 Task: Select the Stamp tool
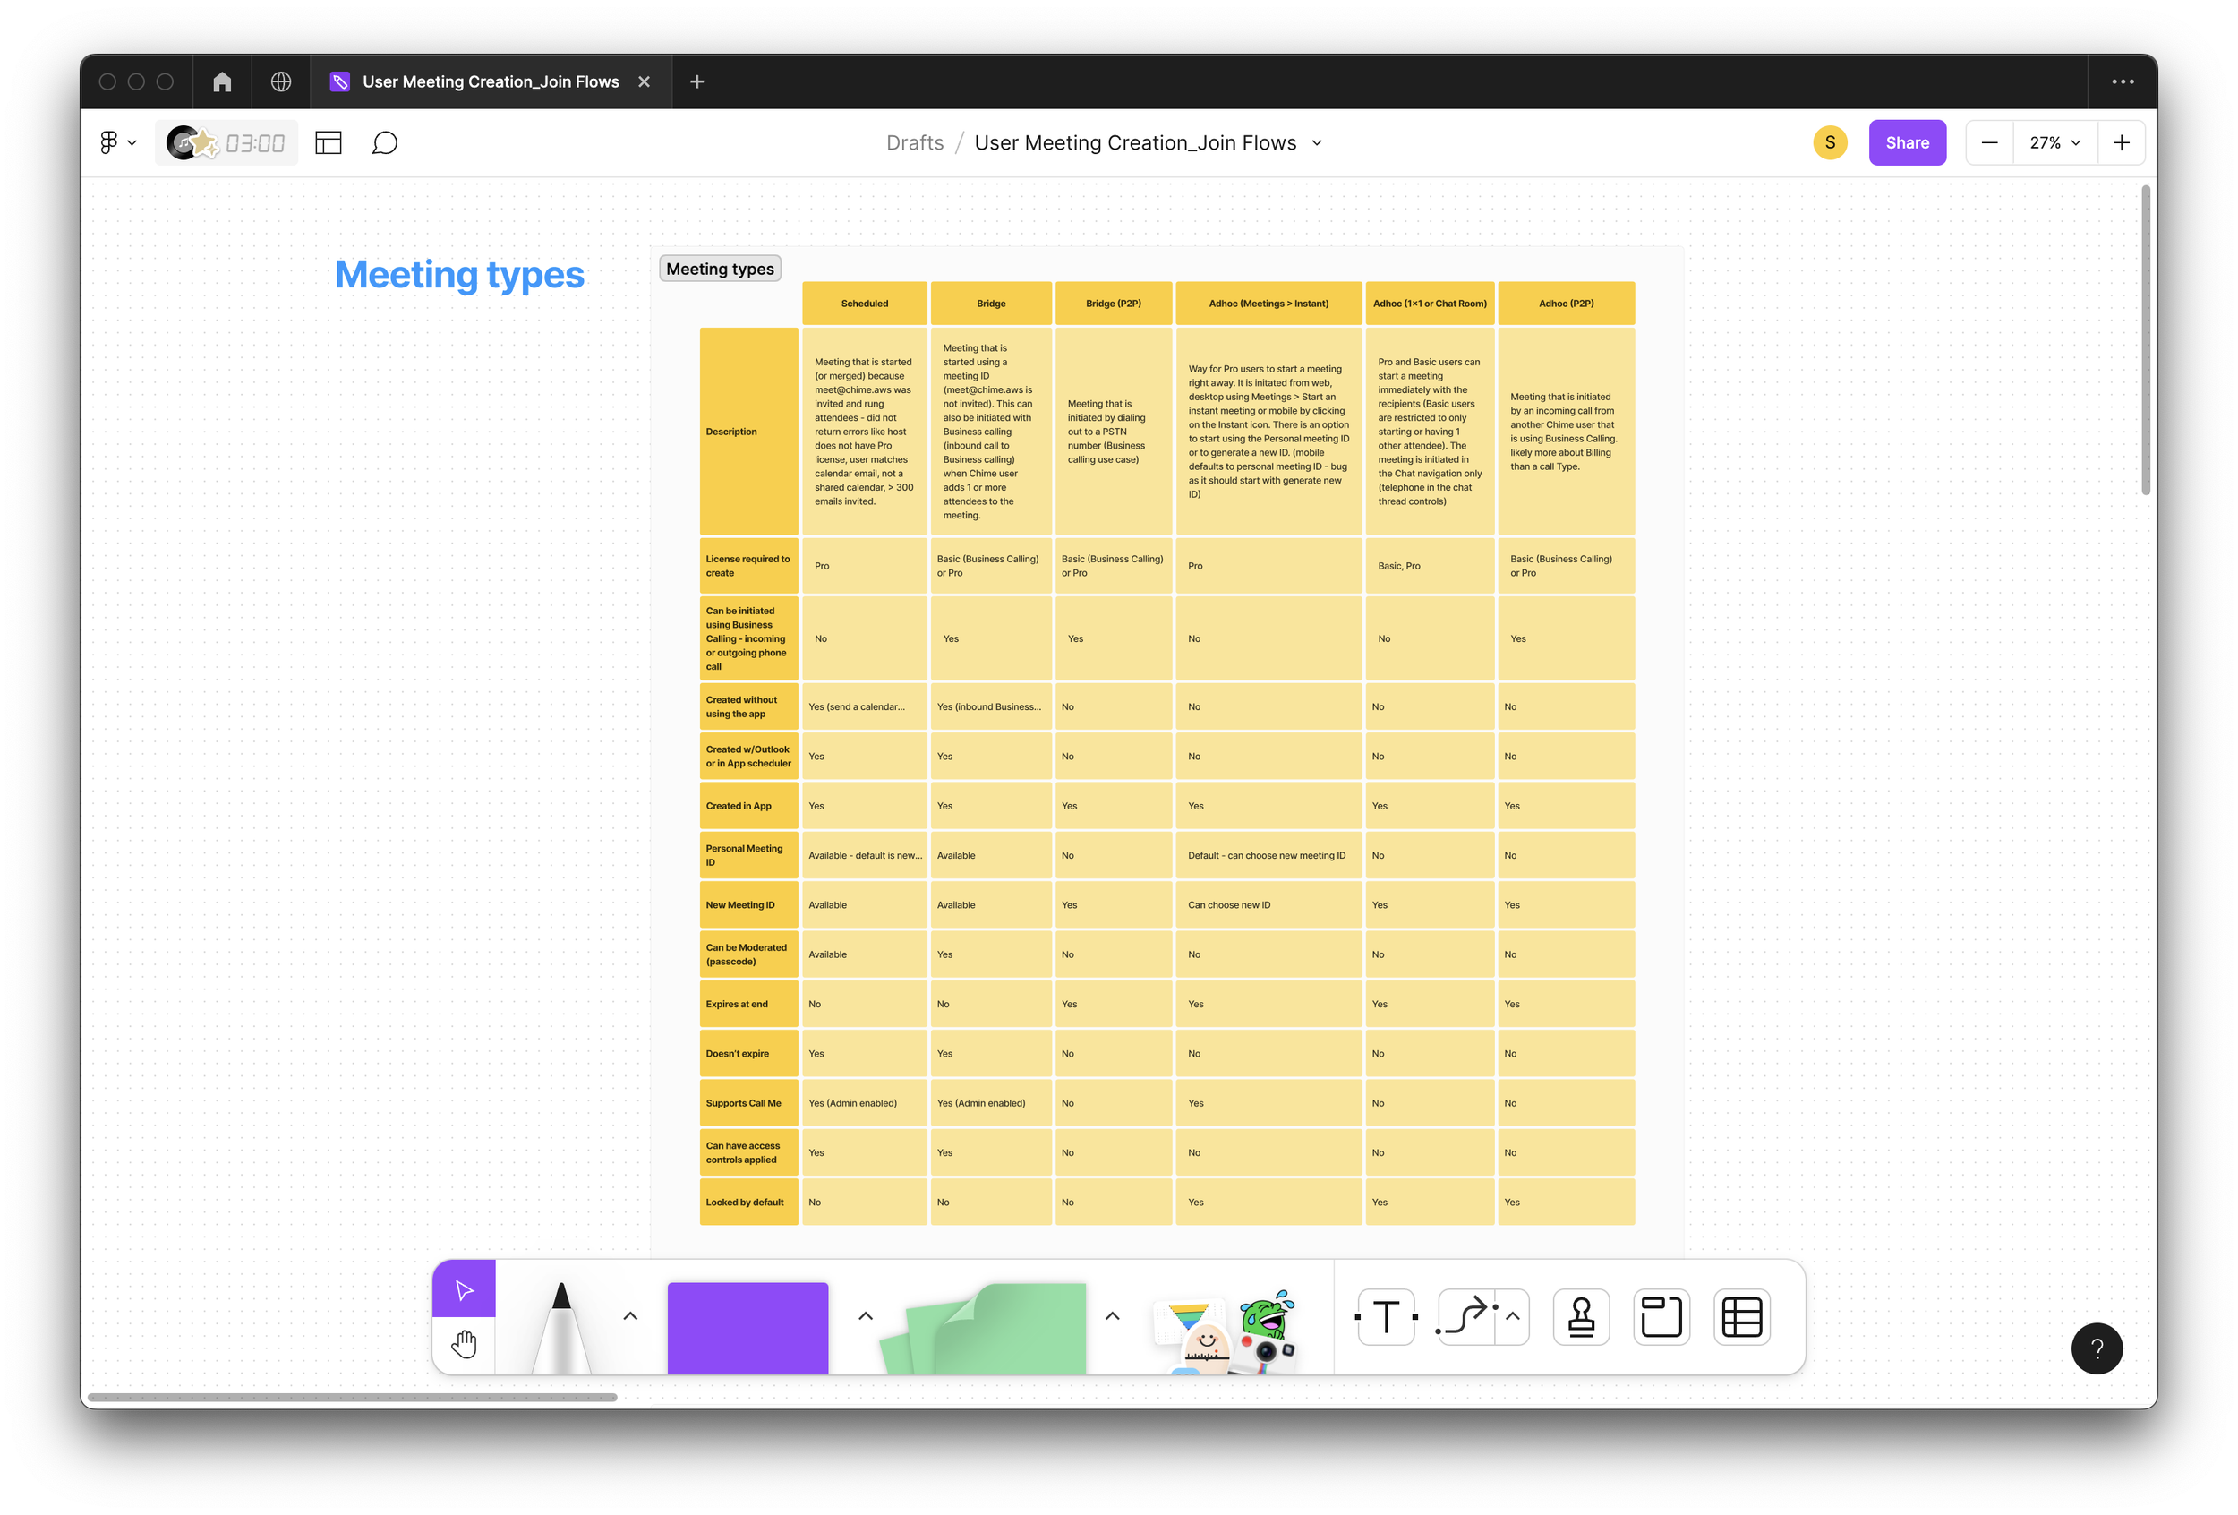(x=1580, y=1316)
